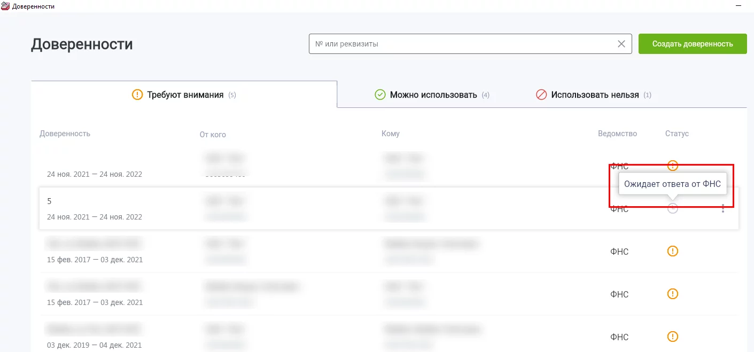Open the Можно использовать tab
The height and width of the screenshot is (352, 754).
pos(433,95)
